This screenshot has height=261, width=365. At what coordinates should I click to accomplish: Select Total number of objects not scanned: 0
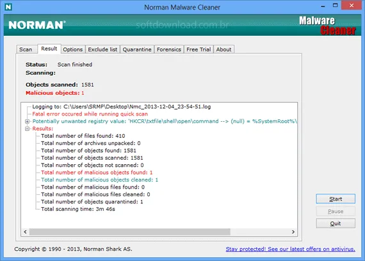coord(92,165)
